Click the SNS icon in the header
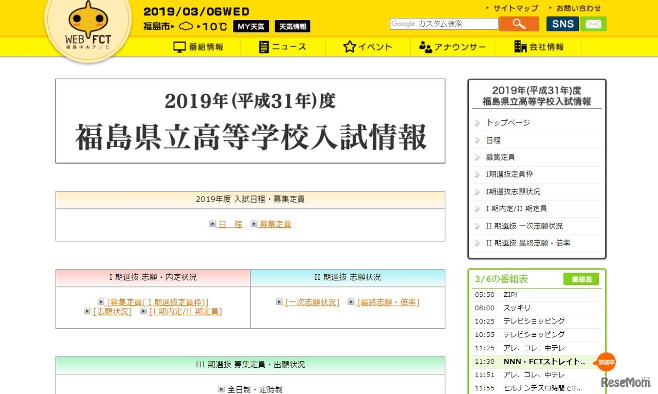This screenshot has height=394, width=658. pyautogui.click(x=562, y=23)
